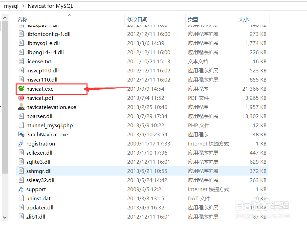Sort files by 名称 column header
Screen dimensions: 307x226
(x=22, y=19)
